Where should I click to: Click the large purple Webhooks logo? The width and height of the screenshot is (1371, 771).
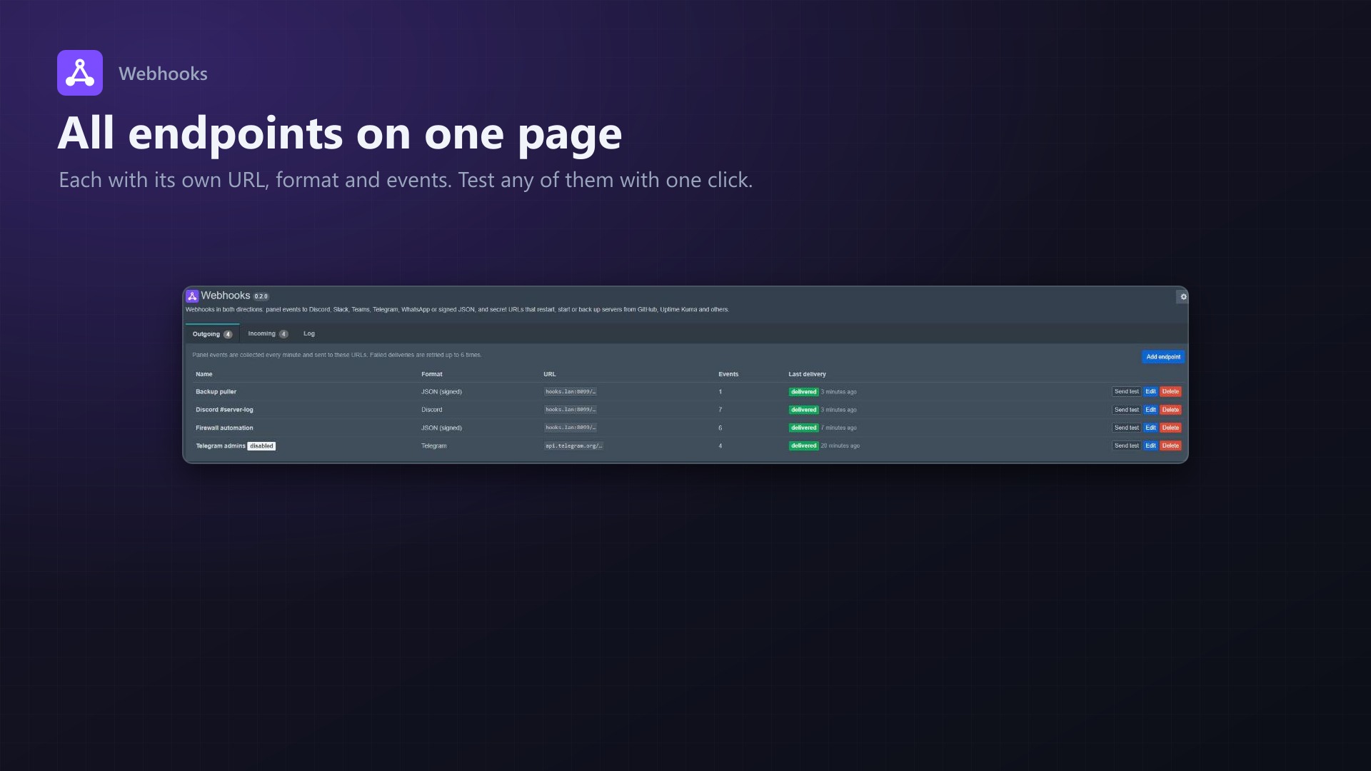pos(80,73)
